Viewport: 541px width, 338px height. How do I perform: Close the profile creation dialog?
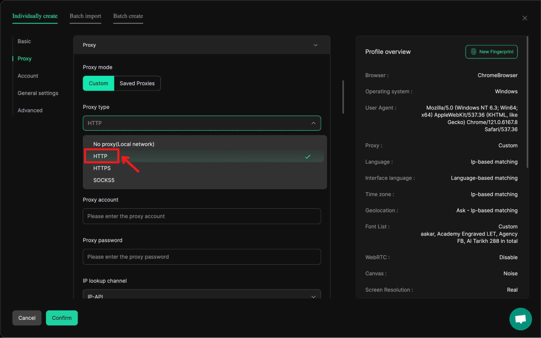(x=524, y=18)
